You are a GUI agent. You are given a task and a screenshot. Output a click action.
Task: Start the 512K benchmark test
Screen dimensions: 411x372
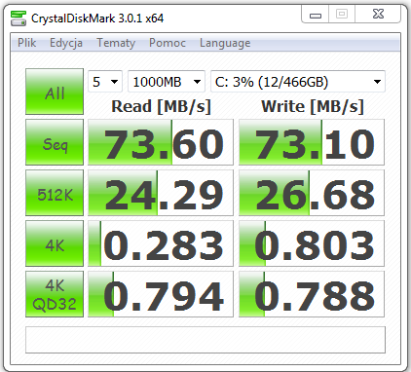tap(55, 193)
